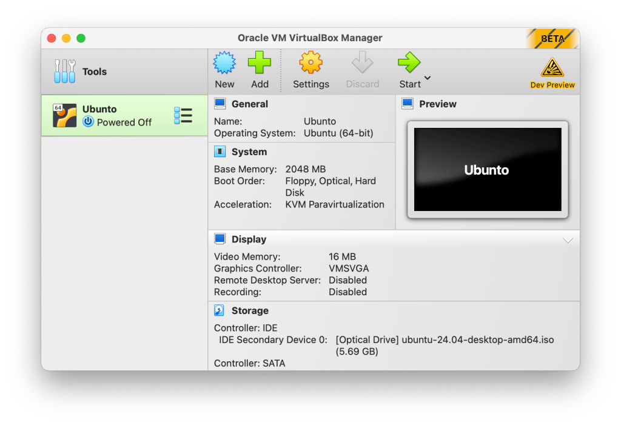Click the New virtual machine icon
Image resolution: width=621 pixels, height=425 pixels.
click(x=224, y=63)
